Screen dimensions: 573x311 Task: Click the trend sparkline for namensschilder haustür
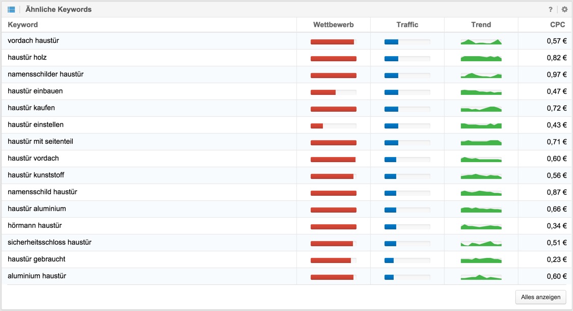(x=481, y=75)
